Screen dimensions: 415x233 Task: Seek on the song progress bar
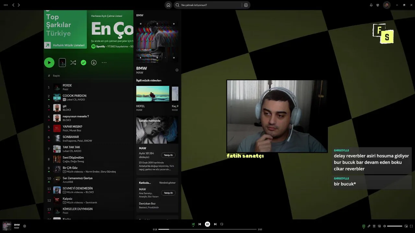coord(207,229)
